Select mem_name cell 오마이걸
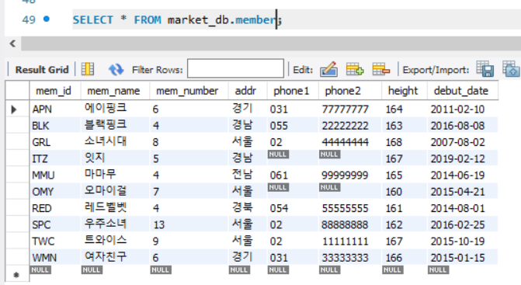Viewport: 521px width, 285px height. [115, 192]
